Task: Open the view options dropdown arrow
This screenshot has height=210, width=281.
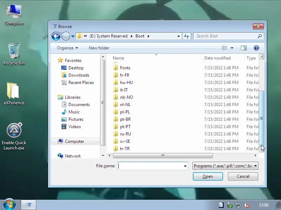Action: coord(232,48)
